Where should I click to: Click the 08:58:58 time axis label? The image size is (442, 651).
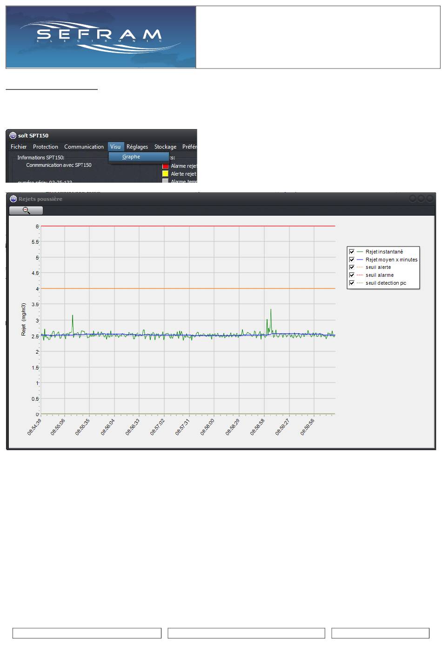[x=257, y=427]
